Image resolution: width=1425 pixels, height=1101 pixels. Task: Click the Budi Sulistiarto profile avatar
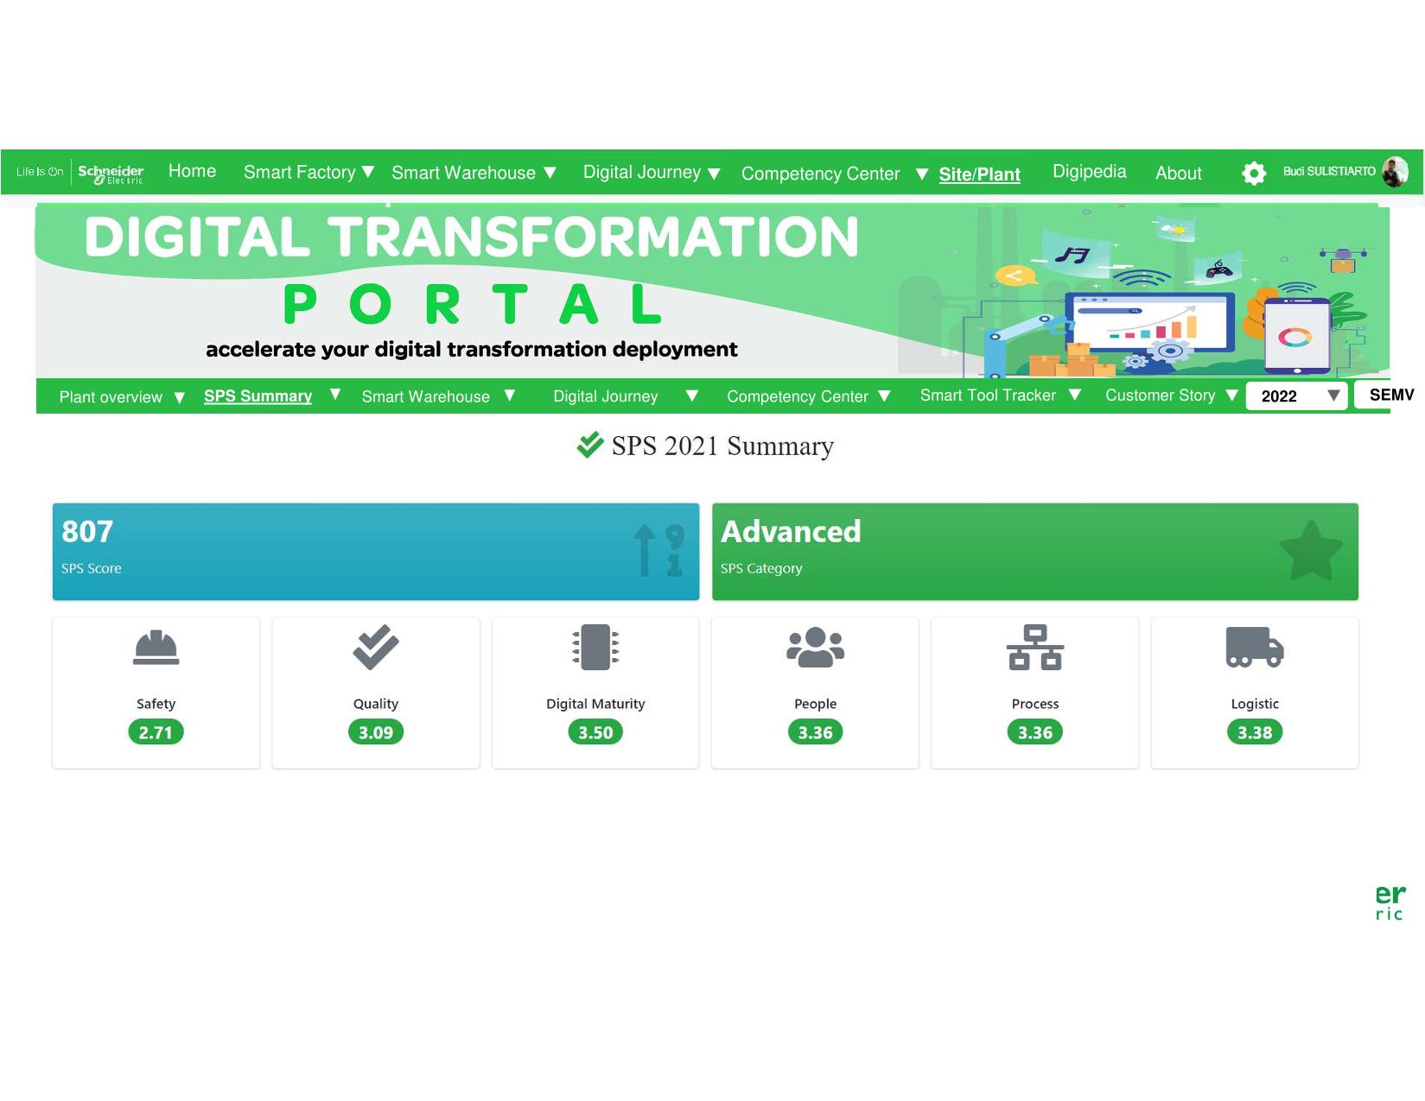coord(1394,172)
